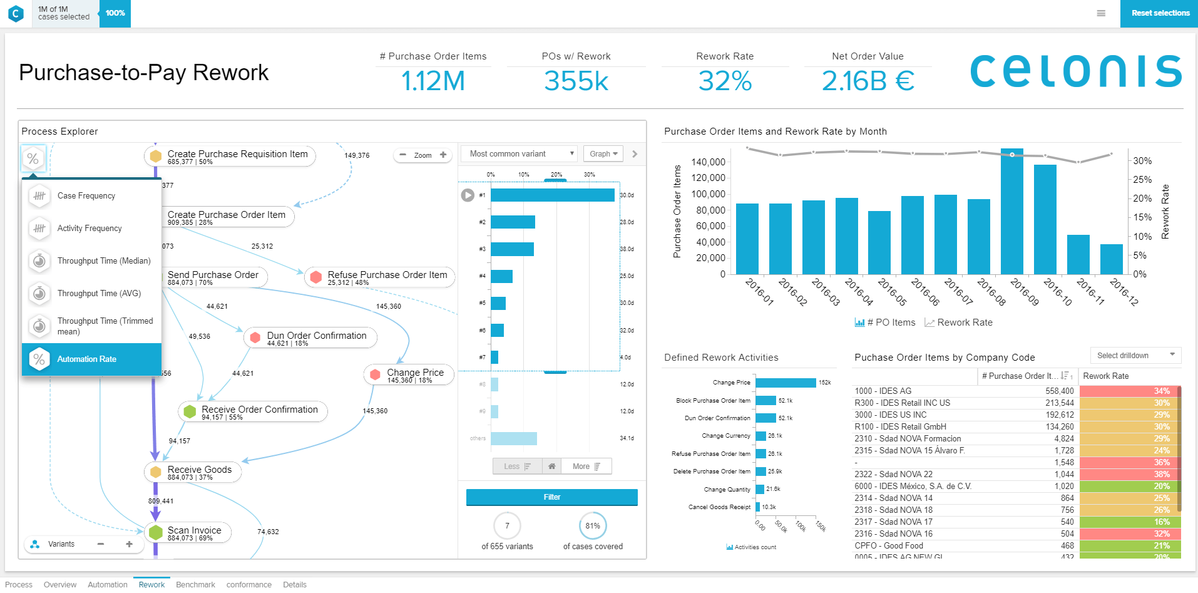Play the animation for variant #1
The height and width of the screenshot is (593, 1198).
pyautogui.click(x=468, y=195)
